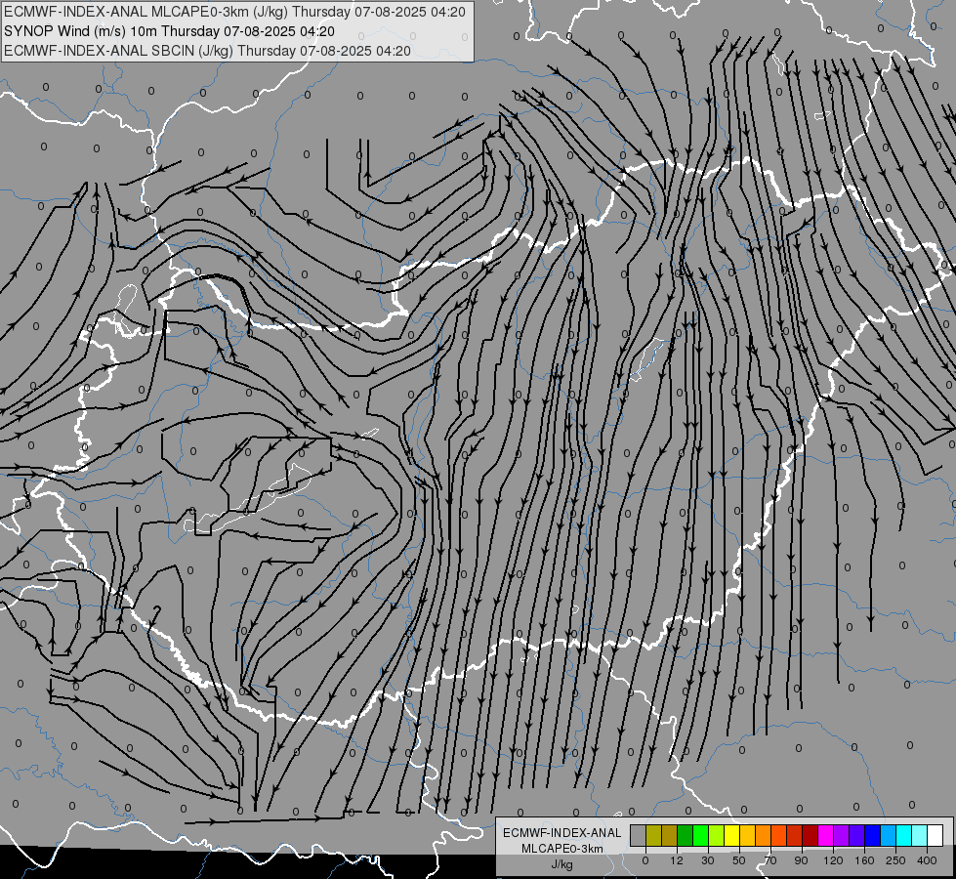Screen dimensions: 956x879
Task: Click the J/kg unit label in the legend
Action: click(562, 863)
